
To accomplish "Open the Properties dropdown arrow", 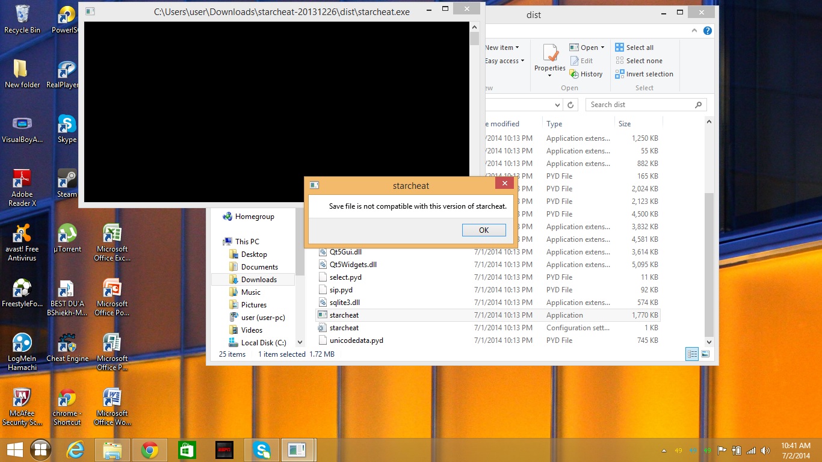I will (x=549, y=76).
